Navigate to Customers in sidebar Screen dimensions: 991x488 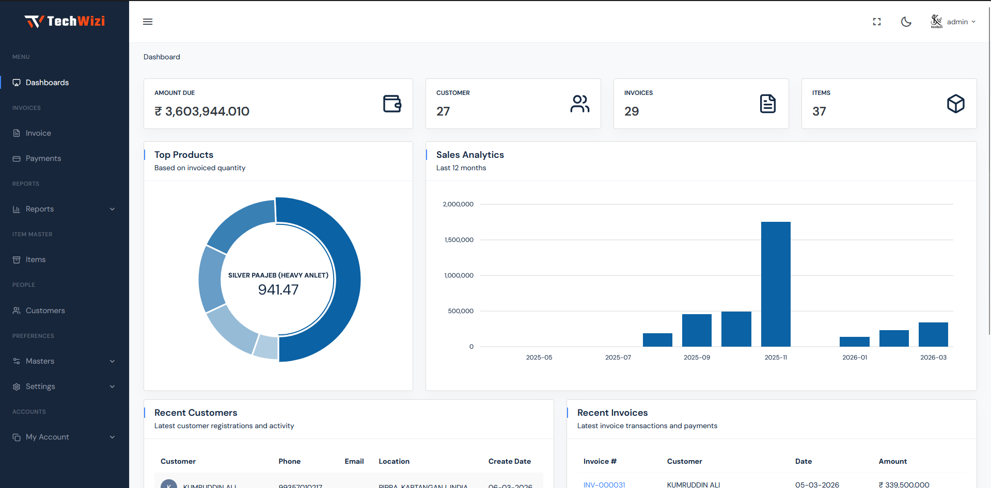point(45,311)
